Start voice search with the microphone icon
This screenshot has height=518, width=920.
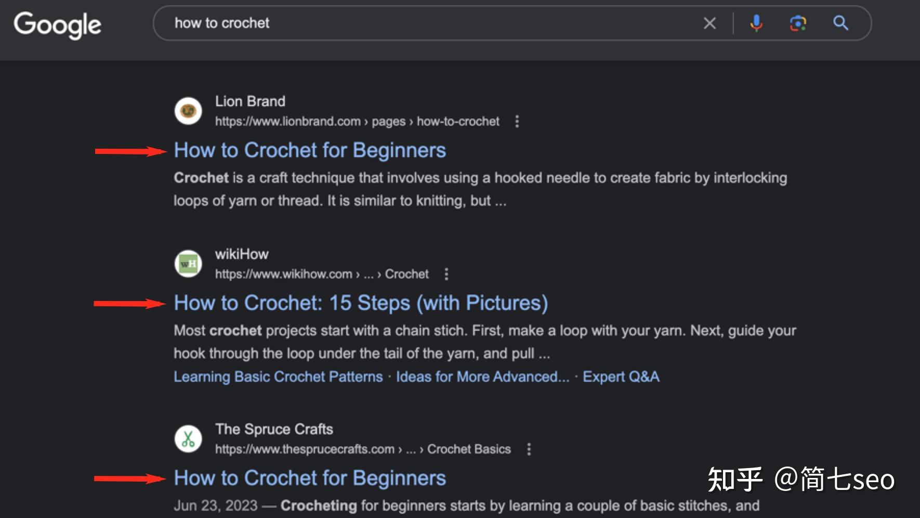coord(756,23)
